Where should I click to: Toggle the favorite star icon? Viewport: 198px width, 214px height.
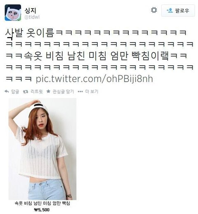pos(48,91)
